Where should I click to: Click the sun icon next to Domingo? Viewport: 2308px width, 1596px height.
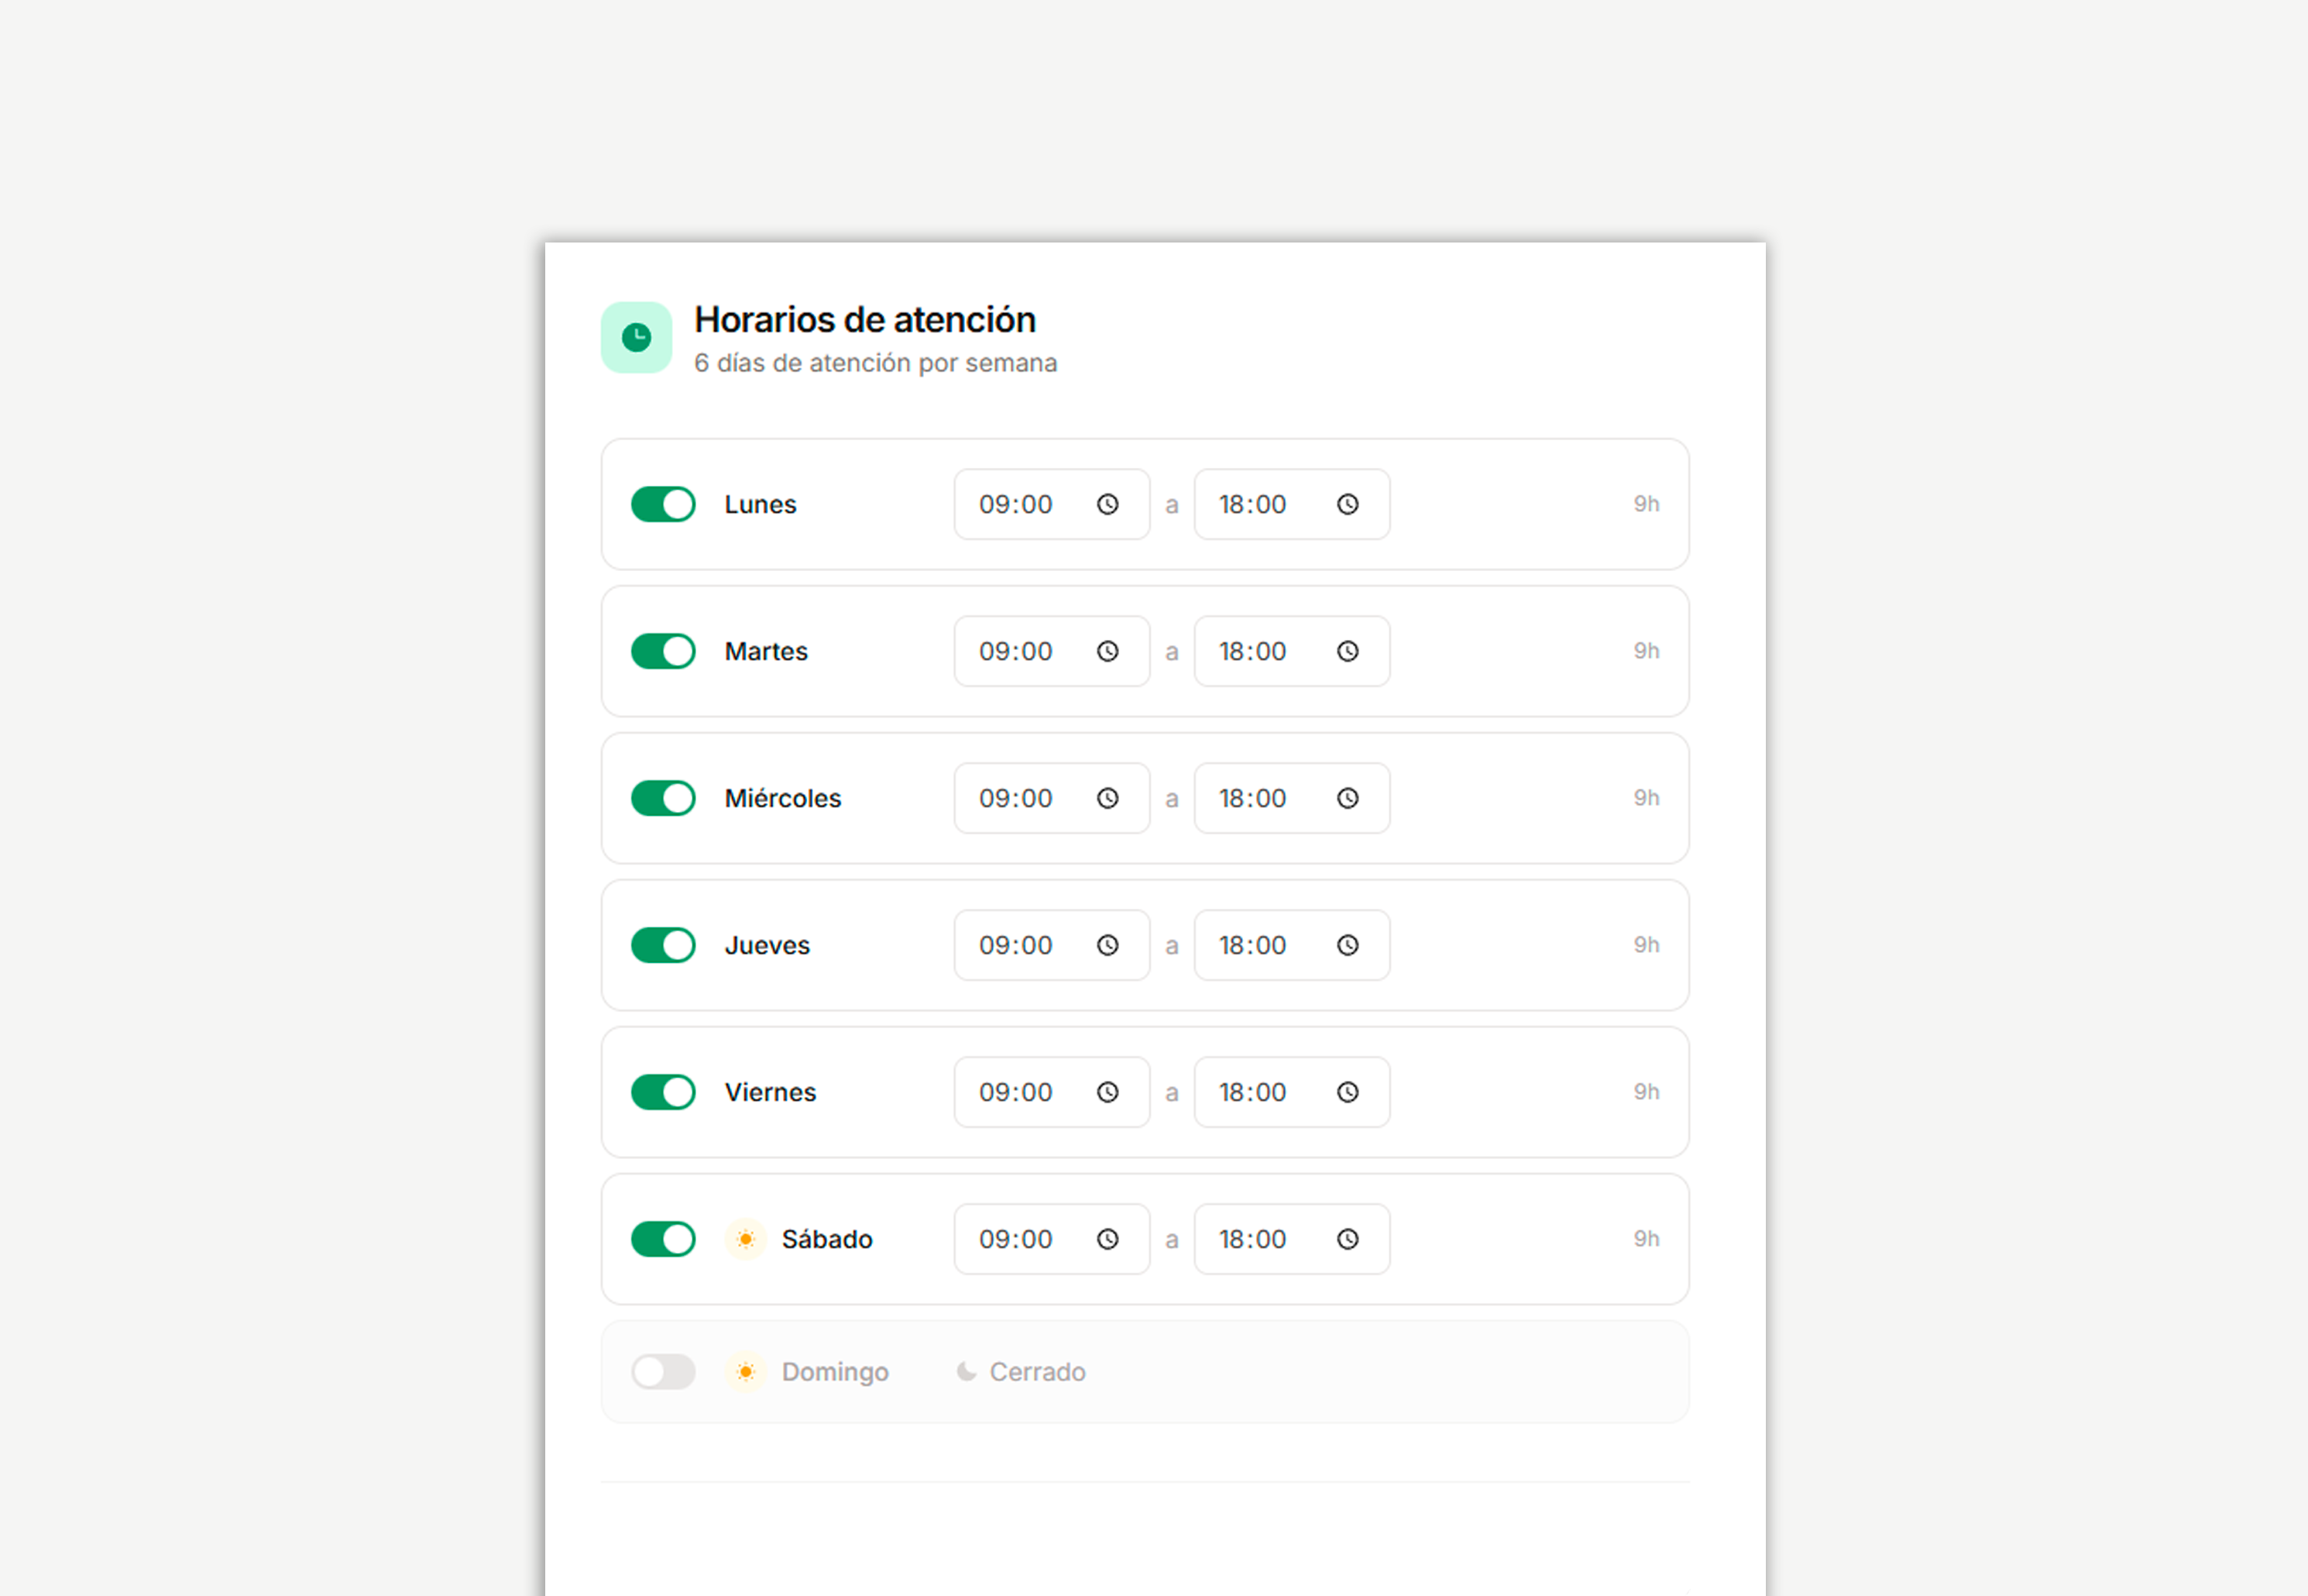click(x=746, y=1371)
